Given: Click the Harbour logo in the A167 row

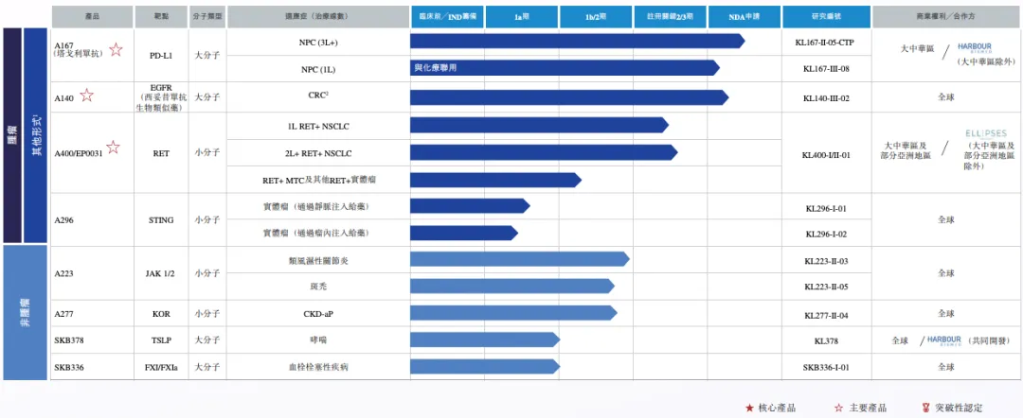Looking at the screenshot, I should (x=973, y=46).
